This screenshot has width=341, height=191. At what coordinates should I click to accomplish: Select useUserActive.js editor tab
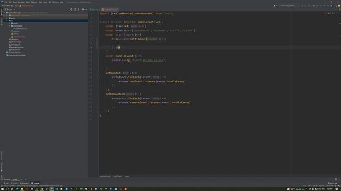click(110, 10)
